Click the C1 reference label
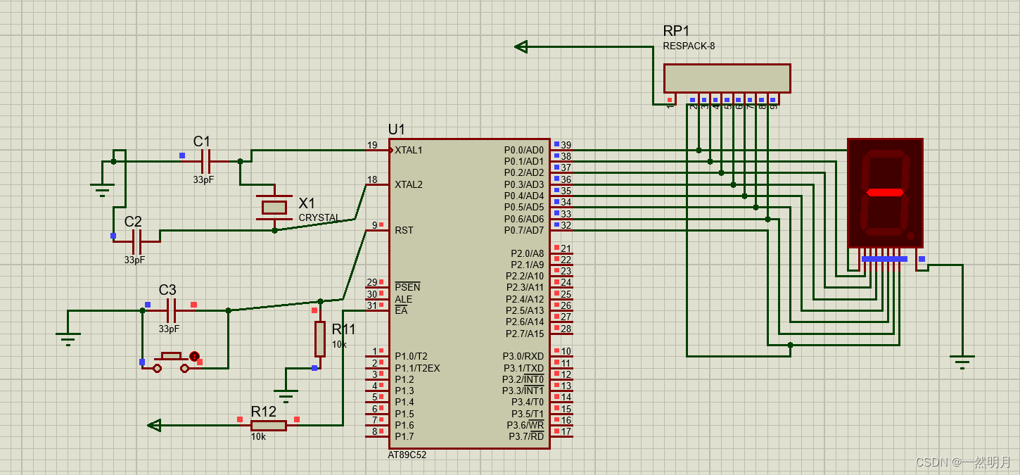The image size is (1020, 475). pyautogui.click(x=202, y=141)
